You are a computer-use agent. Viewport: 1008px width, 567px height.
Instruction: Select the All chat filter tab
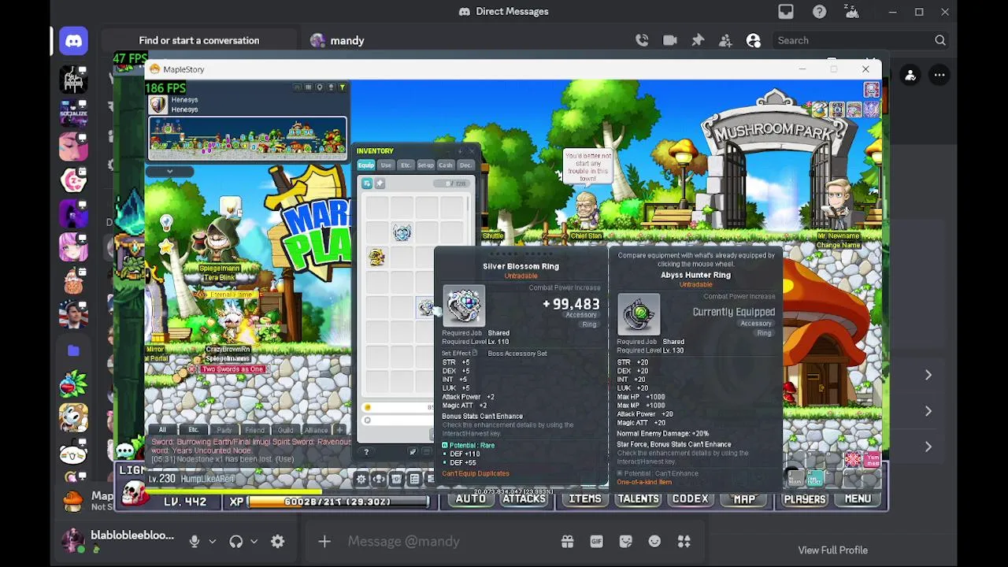[162, 430]
